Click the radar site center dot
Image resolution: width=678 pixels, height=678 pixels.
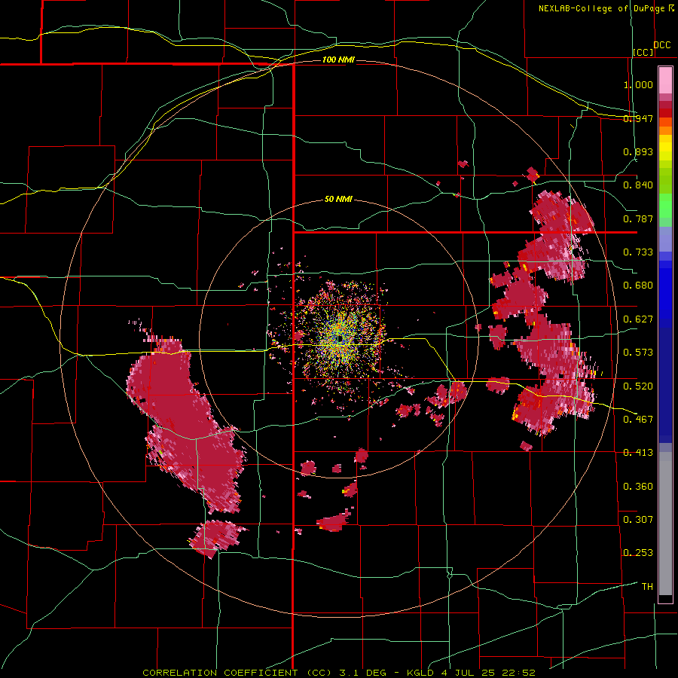[x=340, y=338]
